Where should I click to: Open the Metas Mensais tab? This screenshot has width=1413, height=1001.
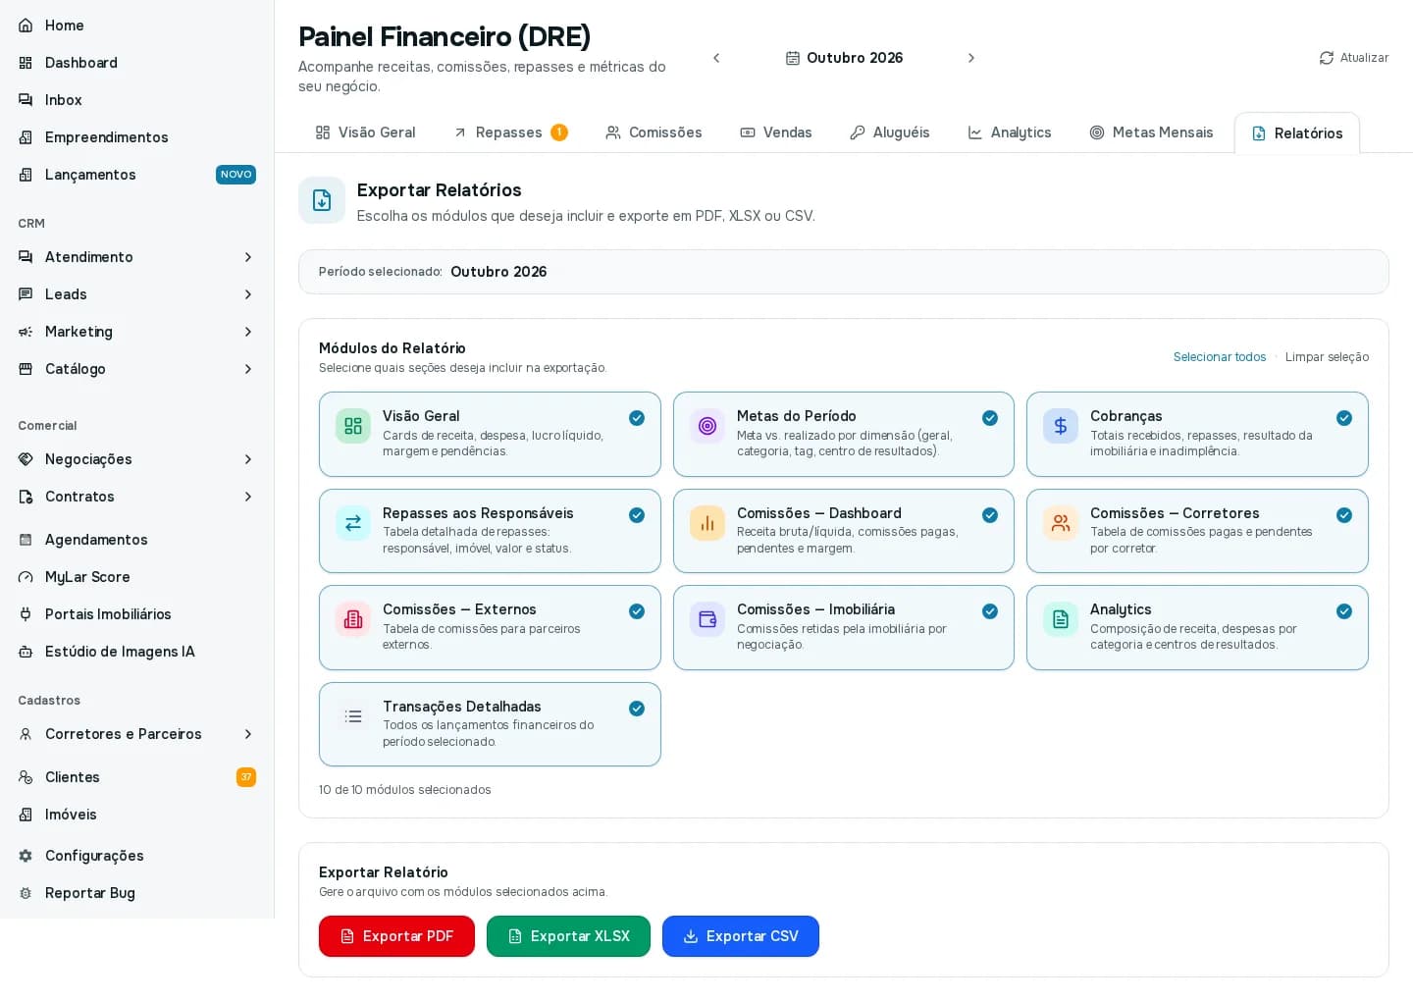click(x=1151, y=132)
